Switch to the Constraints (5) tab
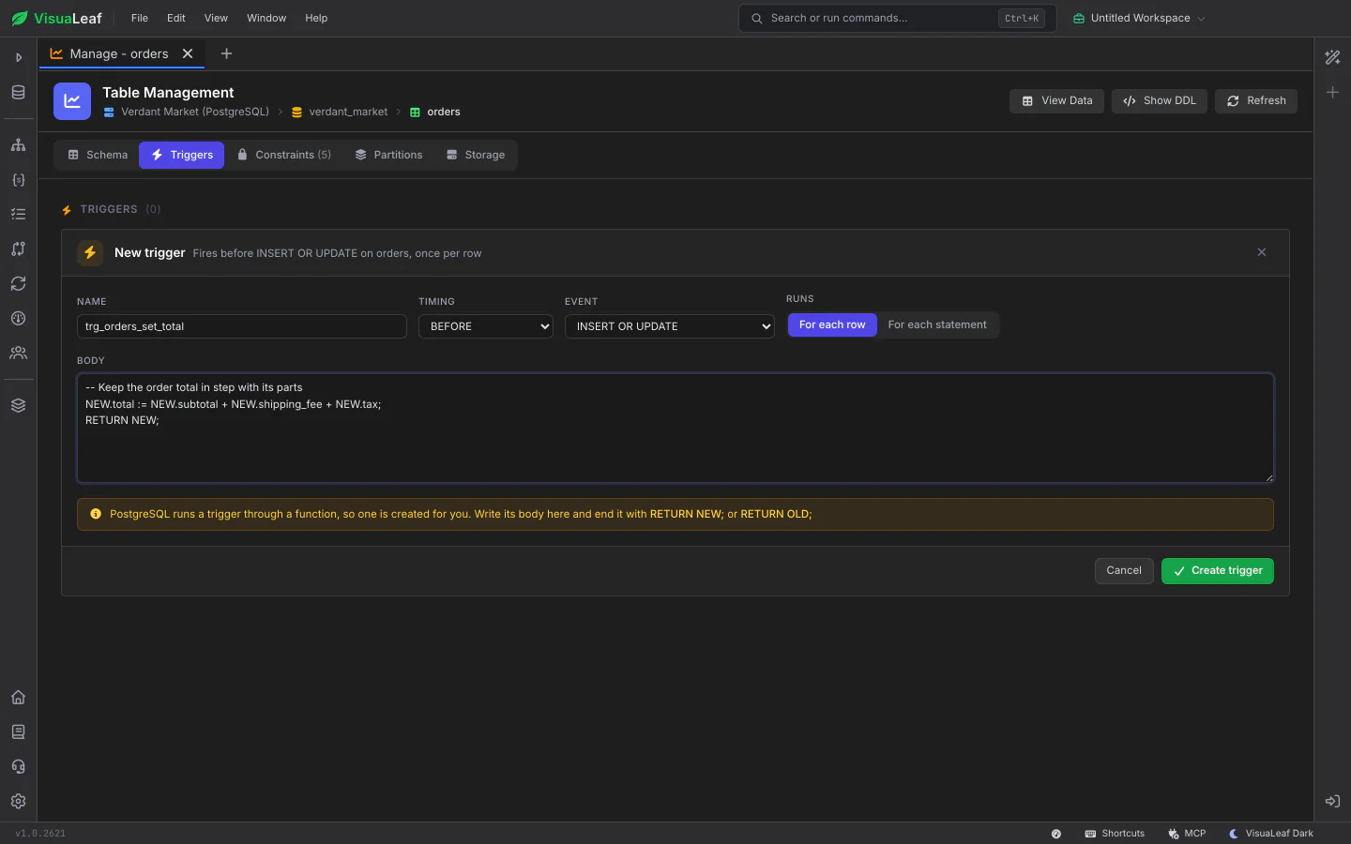 284,156
